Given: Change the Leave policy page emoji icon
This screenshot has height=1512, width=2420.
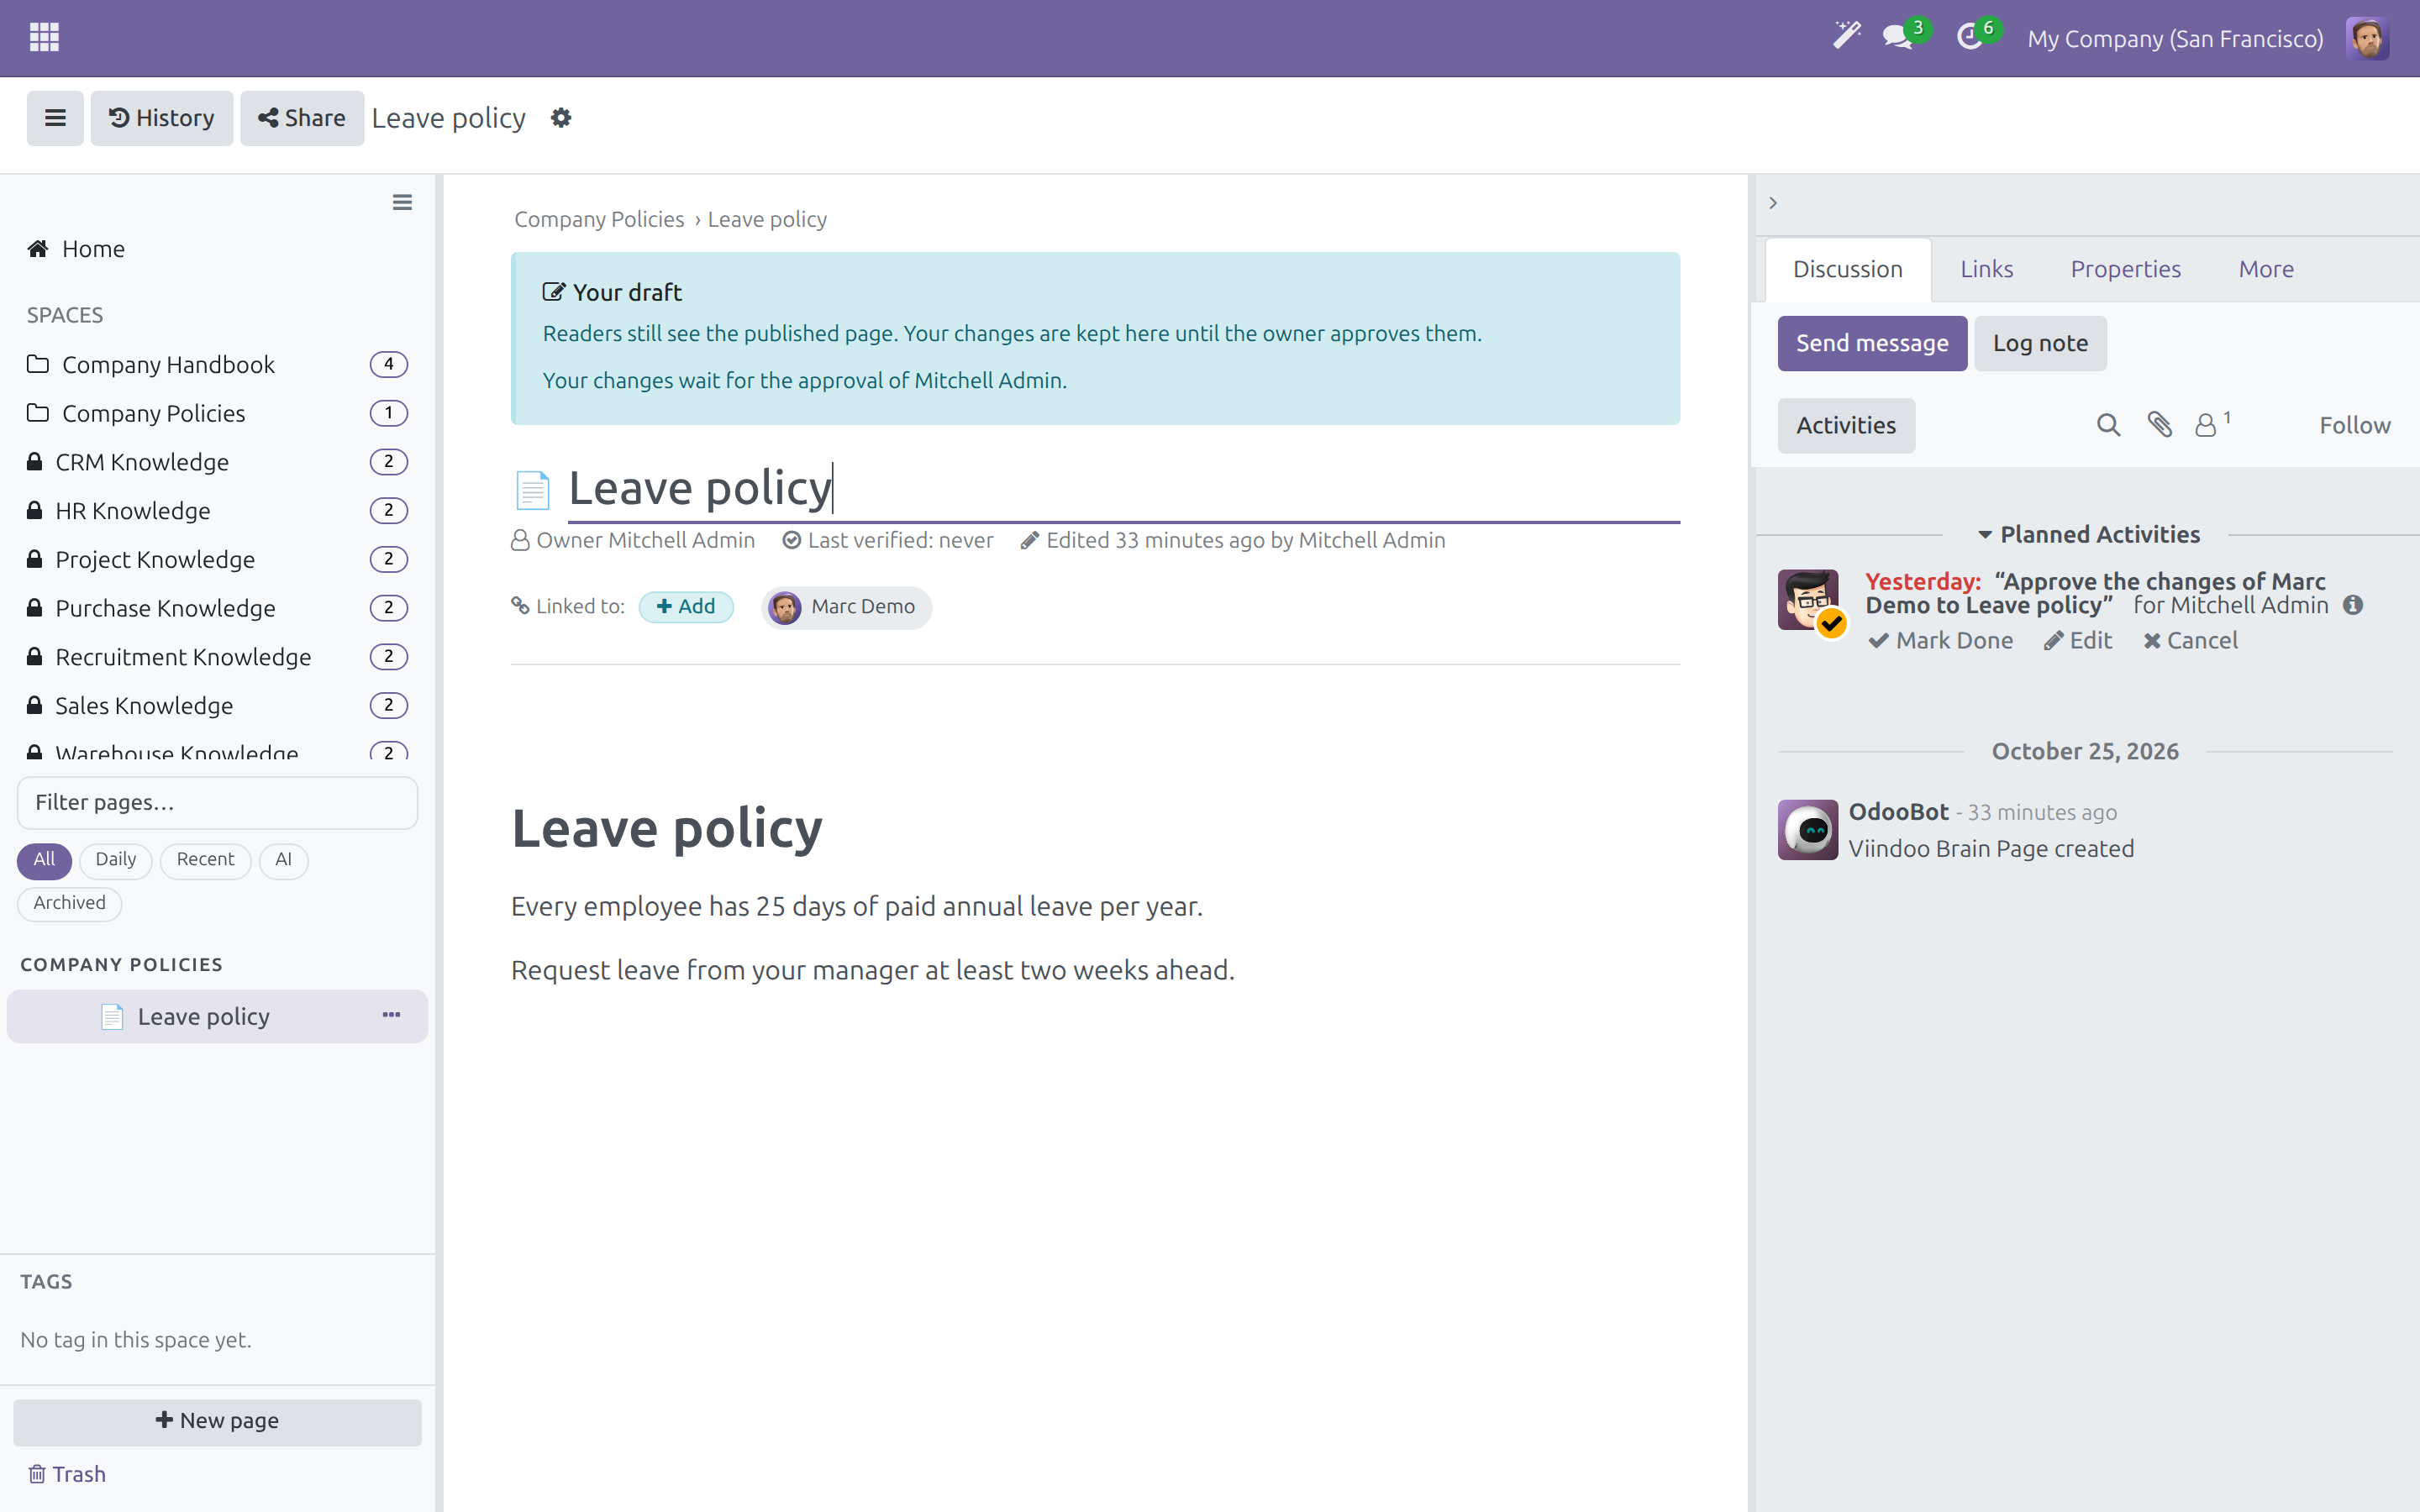Looking at the screenshot, I should [x=533, y=490].
